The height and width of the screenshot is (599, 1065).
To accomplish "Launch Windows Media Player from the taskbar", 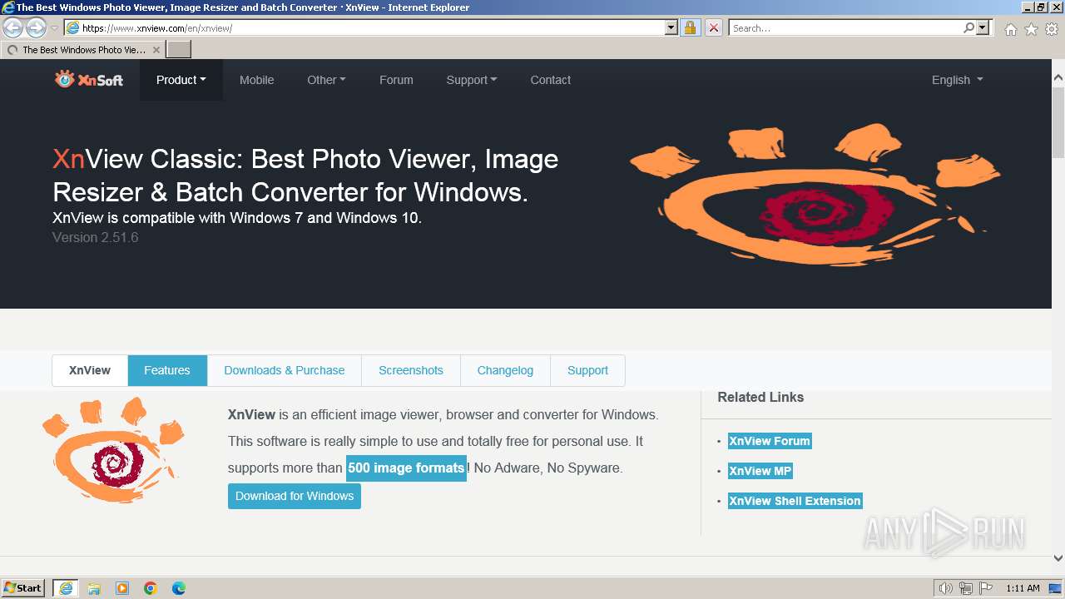I will [122, 588].
